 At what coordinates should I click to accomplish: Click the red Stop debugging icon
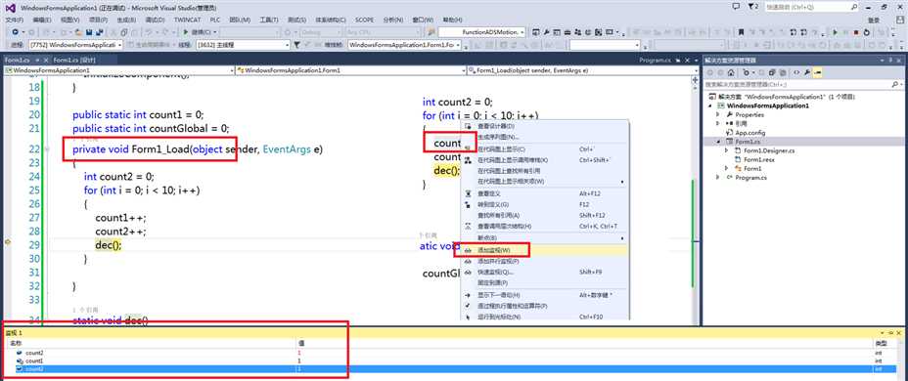(x=856, y=32)
